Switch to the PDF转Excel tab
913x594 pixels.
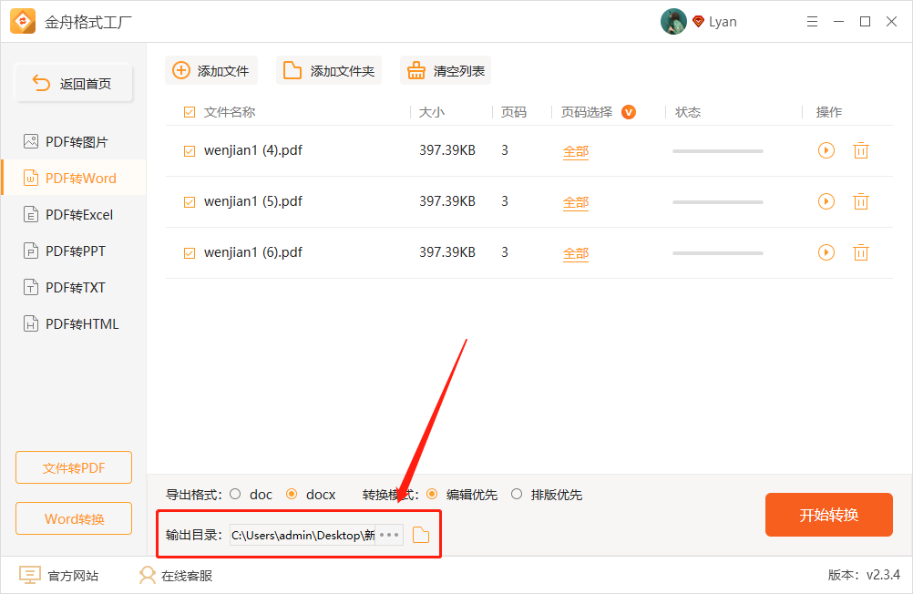74,214
